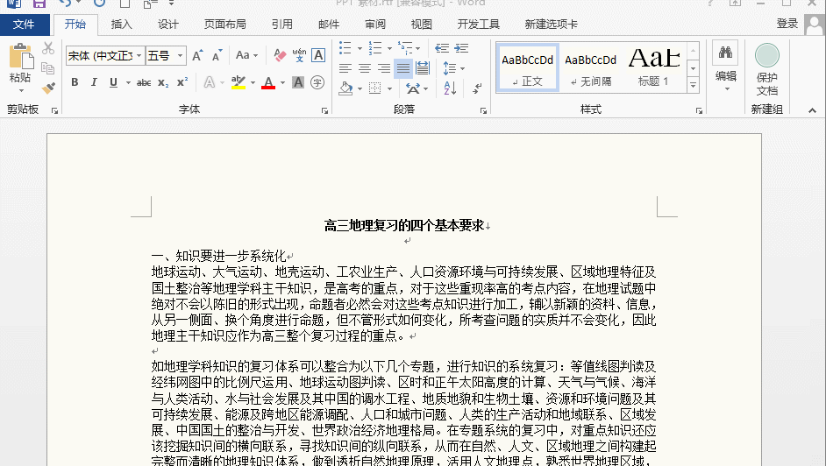
Task: Click the bullet list icon
Action: [345, 48]
